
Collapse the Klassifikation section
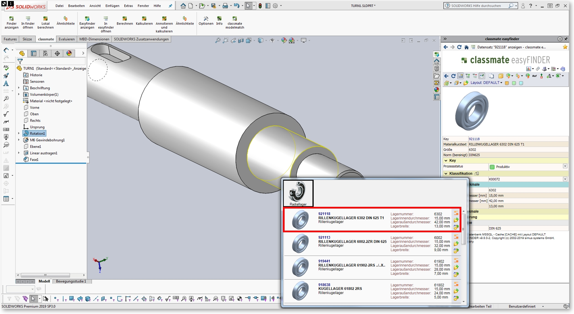coord(446,174)
